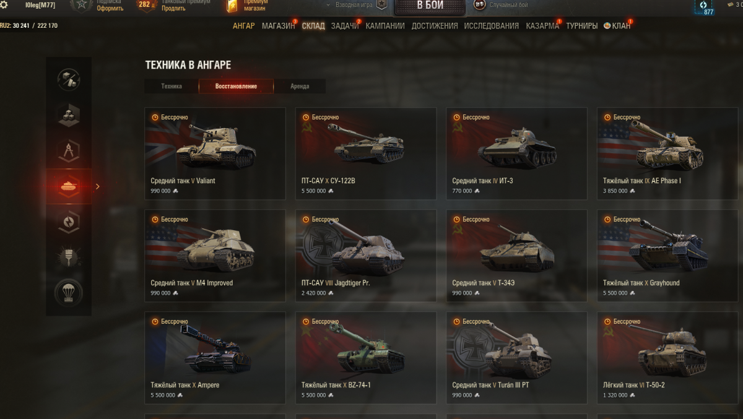Click the gold Премиум магазин icon

tap(232, 6)
